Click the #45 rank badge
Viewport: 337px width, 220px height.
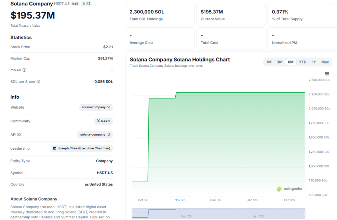coord(75,4)
